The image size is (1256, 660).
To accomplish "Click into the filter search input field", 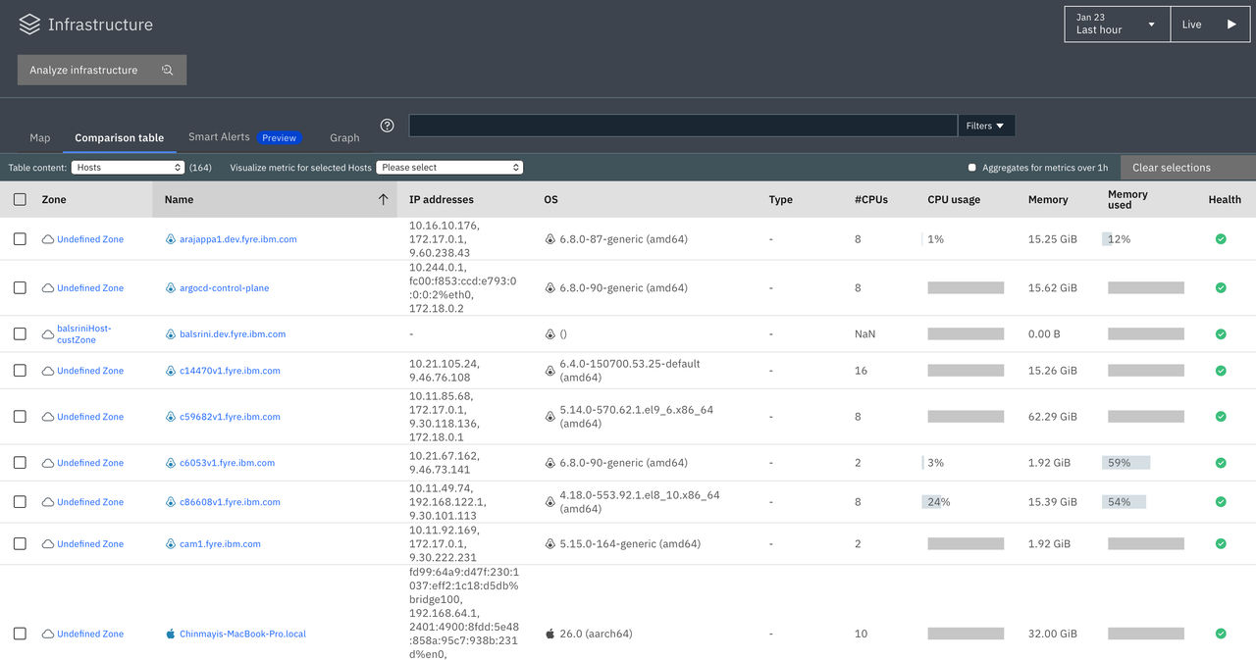I will 683,126.
